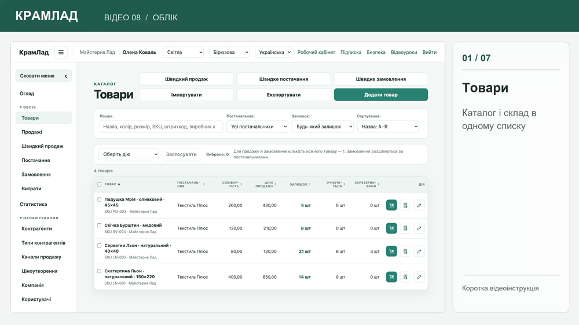Sort by Постачальник column arrows

pos(204,184)
